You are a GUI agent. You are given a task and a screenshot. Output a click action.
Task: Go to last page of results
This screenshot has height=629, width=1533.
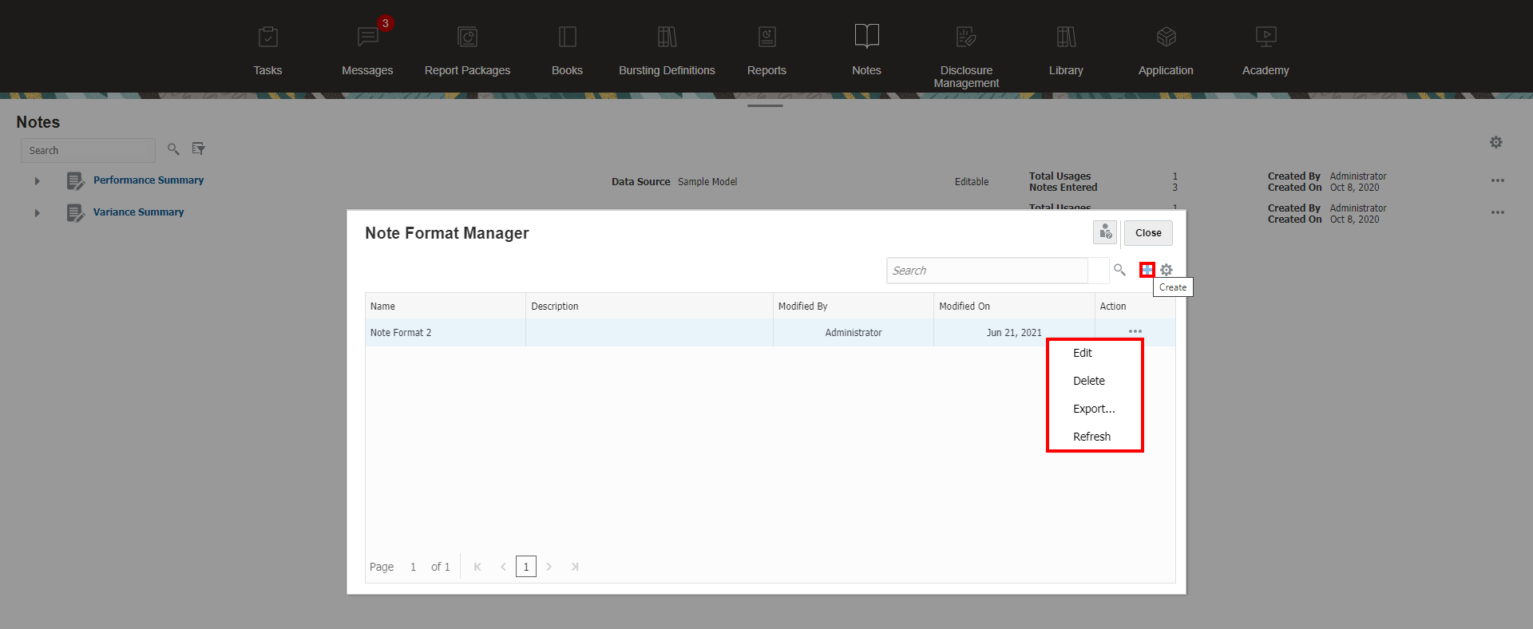click(575, 567)
